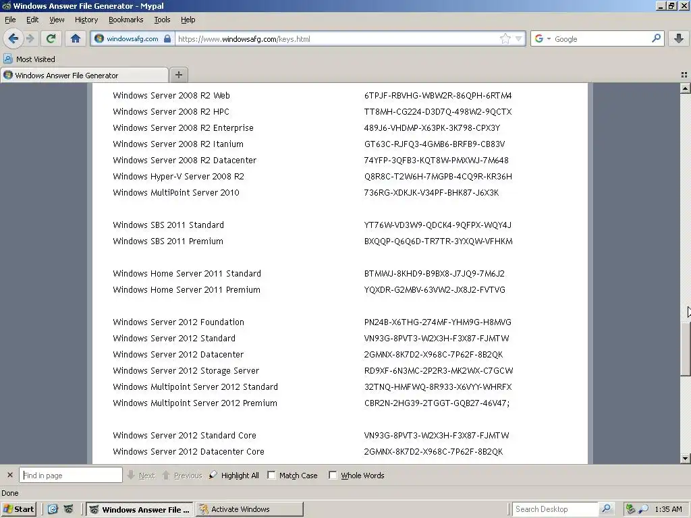The width and height of the screenshot is (691, 518).
Task: Click the scrollbar up arrow
Action: coord(685,88)
